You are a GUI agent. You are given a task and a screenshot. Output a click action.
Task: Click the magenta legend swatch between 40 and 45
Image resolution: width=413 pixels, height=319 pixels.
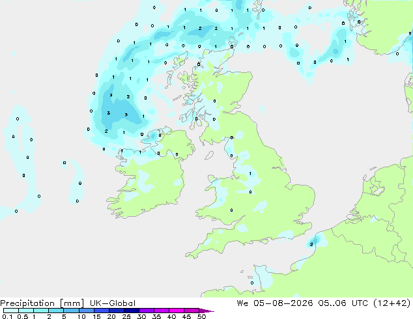(x=177, y=311)
